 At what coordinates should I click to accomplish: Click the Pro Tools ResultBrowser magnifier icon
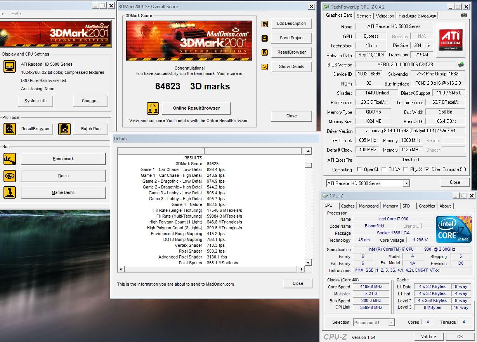pos(10,129)
